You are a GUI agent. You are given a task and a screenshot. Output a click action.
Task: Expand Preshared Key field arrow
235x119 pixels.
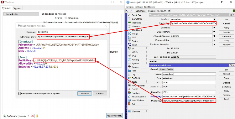[214, 40]
